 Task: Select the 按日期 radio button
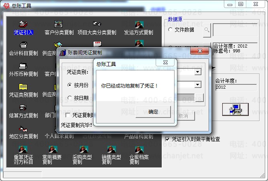click(70, 98)
